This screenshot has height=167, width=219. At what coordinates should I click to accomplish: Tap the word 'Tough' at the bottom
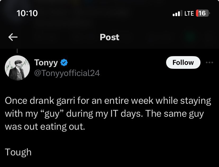pos(18,152)
